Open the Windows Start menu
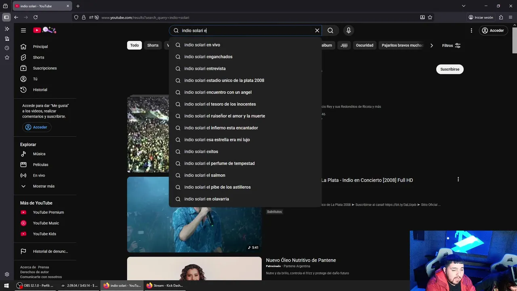517x291 pixels. click(x=6, y=285)
